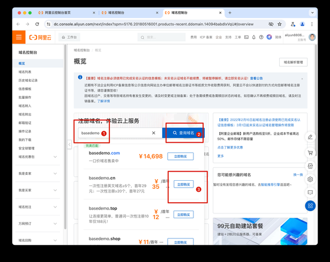330x262 pixels.
Task: Open the Chrome three-dot menu
Action: click(x=312, y=24)
